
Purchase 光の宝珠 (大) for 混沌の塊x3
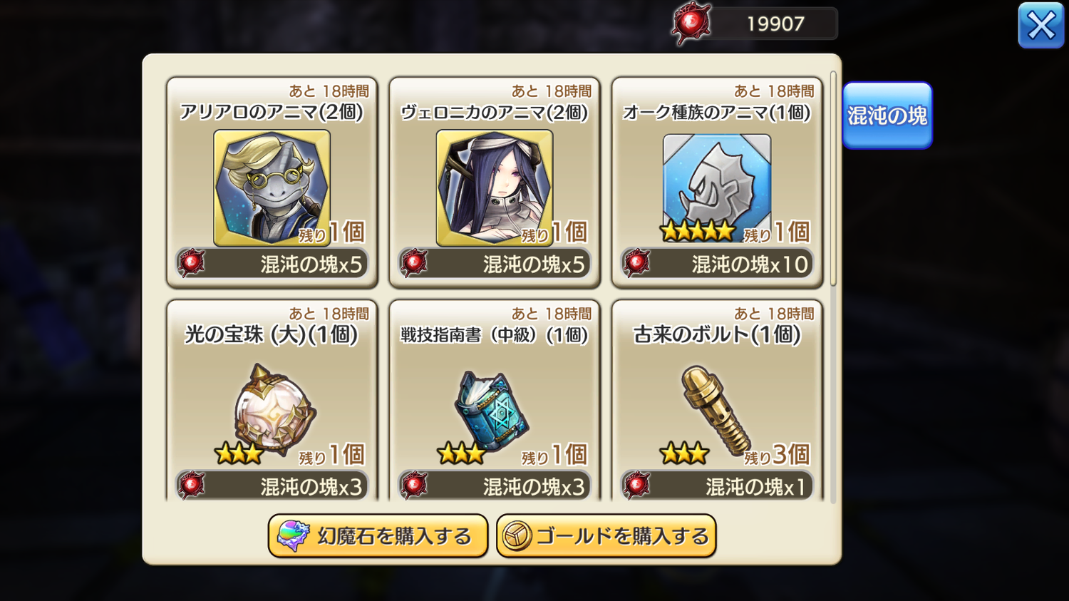pyautogui.click(x=272, y=486)
